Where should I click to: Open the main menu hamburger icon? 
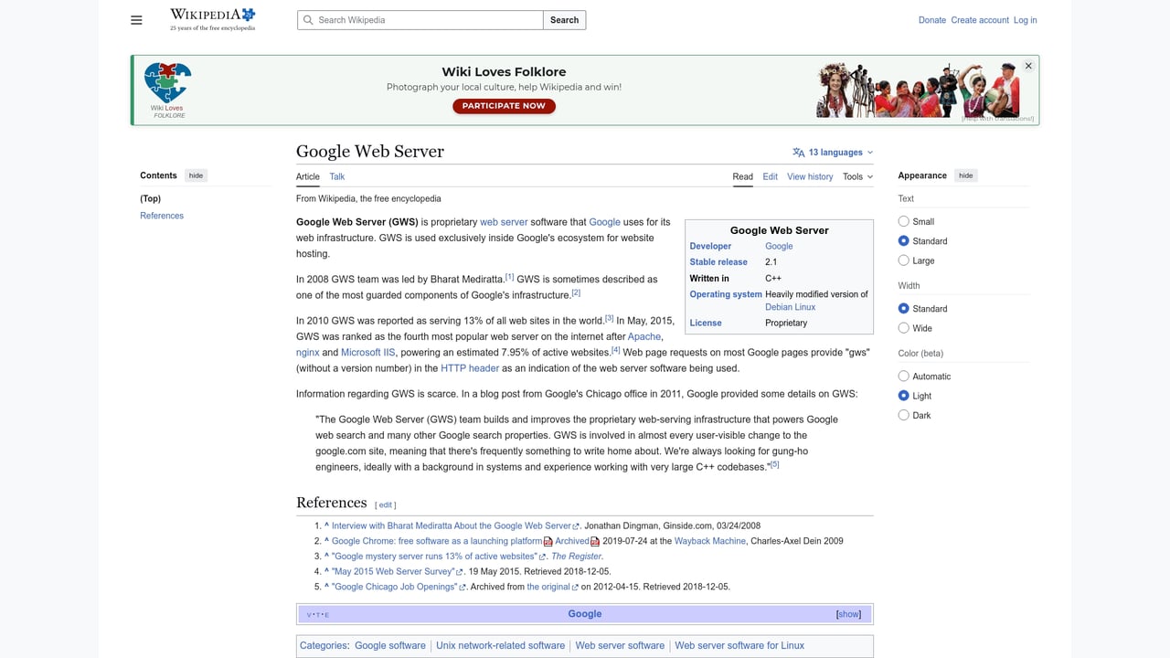point(136,19)
